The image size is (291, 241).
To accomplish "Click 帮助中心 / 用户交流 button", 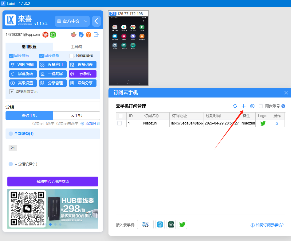I will (53, 181).
